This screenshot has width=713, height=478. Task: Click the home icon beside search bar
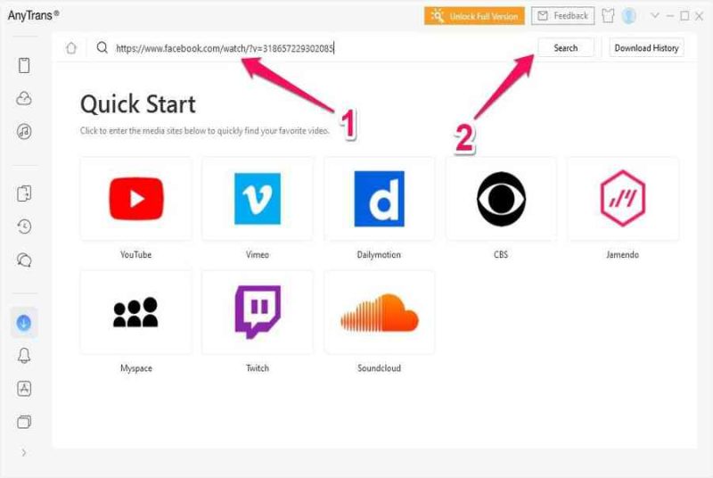(x=71, y=48)
